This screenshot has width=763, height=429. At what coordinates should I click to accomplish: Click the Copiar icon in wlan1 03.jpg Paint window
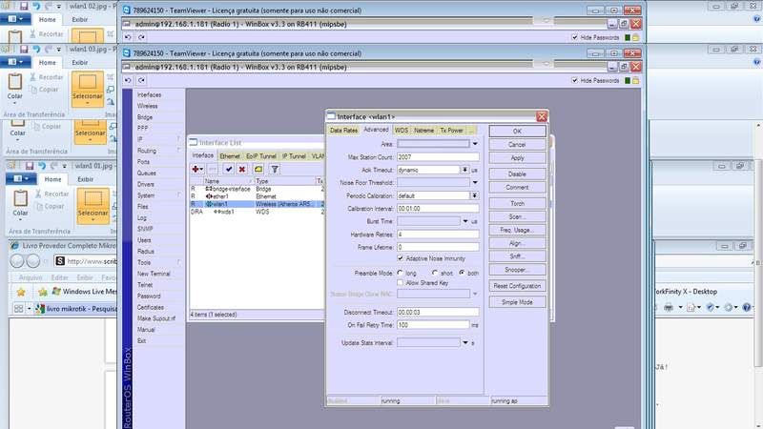pos(33,90)
